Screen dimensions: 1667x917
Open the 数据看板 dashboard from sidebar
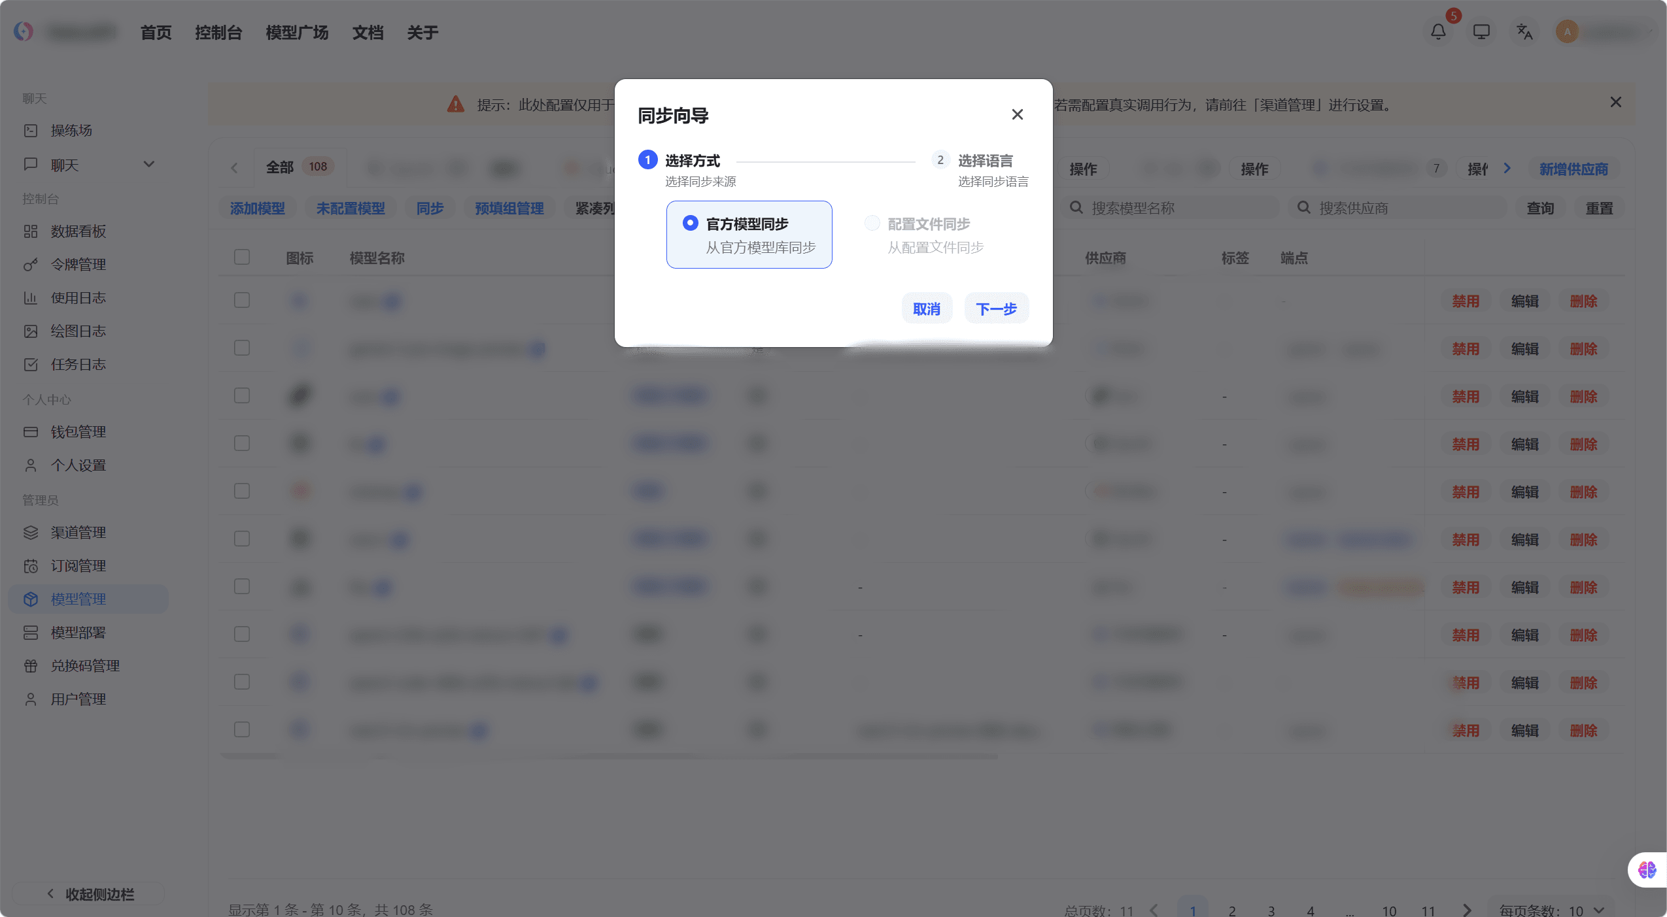(x=77, y=231)
